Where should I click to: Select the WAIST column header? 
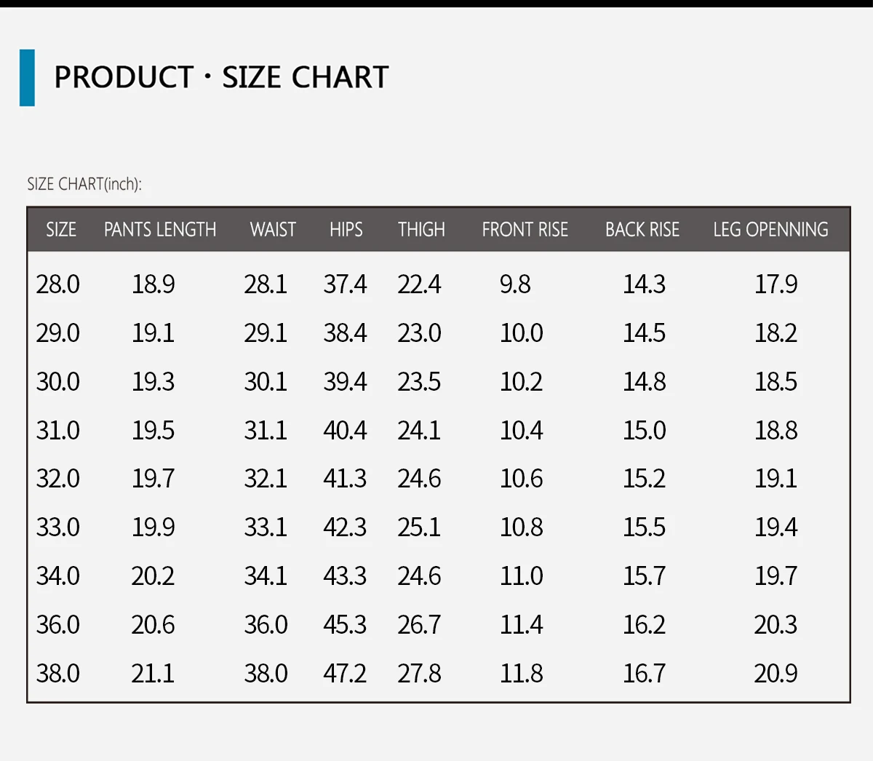tap(273, 230)
